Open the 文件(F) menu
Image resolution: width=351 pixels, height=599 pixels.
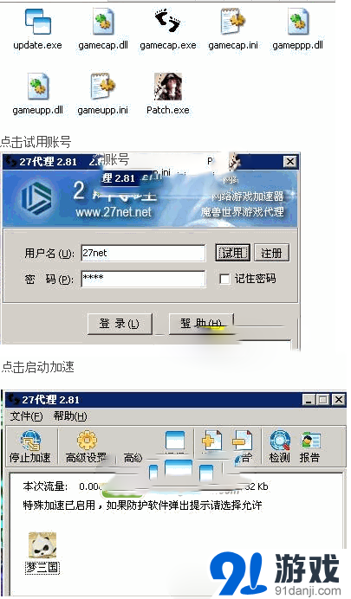click(26, 416)
